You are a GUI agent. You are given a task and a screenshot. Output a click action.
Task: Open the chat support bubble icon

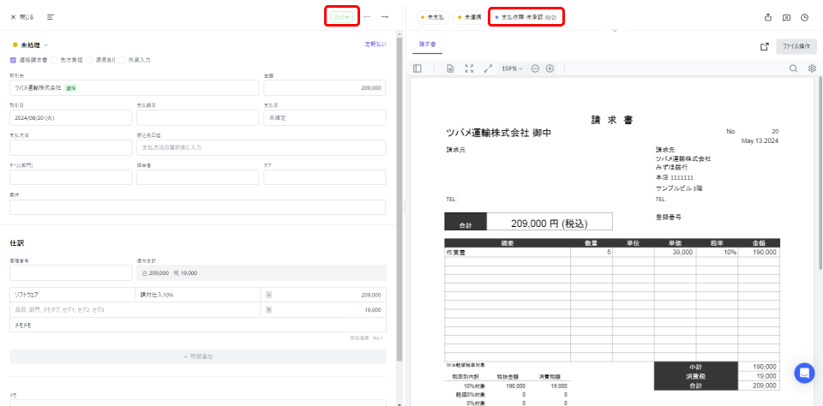click(x=804, y=373)
